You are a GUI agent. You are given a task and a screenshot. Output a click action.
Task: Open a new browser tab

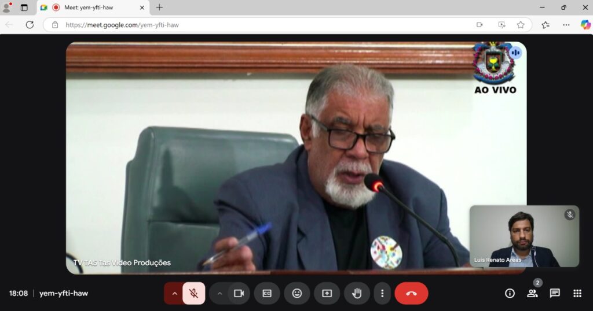click(159, 8)
